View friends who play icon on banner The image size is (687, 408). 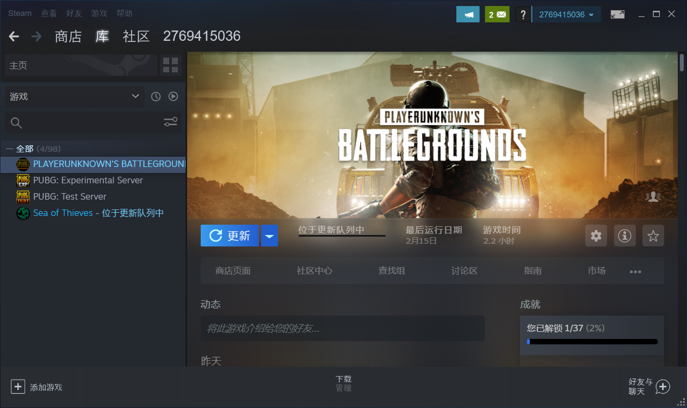coord(653,197)
